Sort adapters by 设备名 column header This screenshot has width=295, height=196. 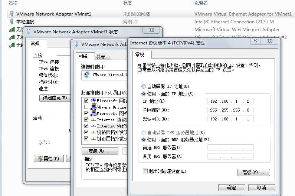201,3
